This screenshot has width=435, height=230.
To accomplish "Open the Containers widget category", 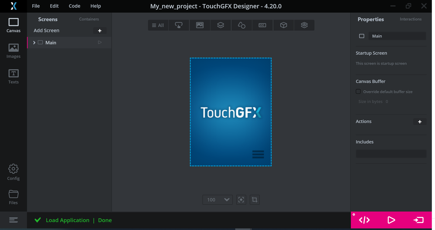I will coord(221,25).
